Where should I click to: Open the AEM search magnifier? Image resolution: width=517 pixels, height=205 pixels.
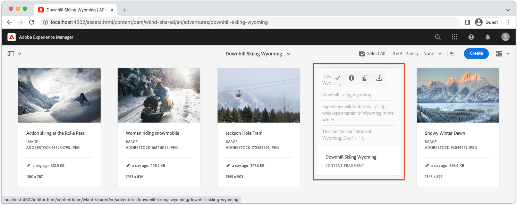click(x=438, y=37)
